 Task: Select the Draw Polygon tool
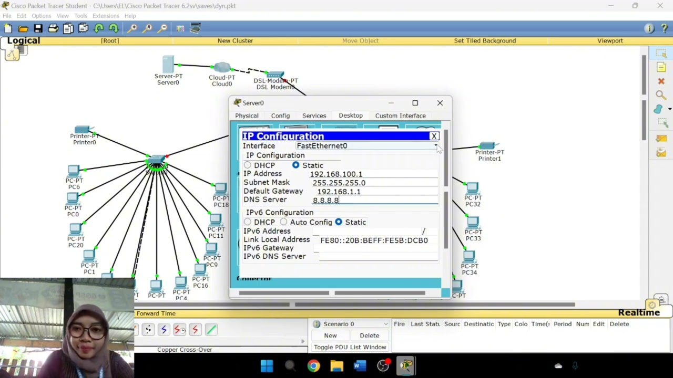tap(658, 109)
